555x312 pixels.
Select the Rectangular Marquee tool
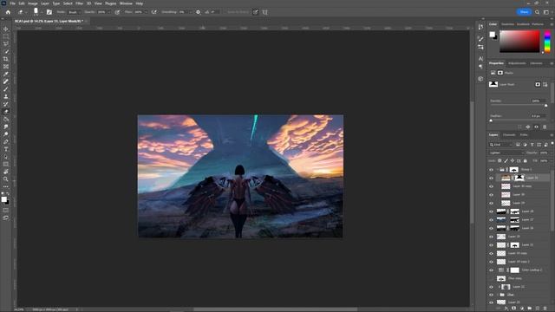tap(6, 36)
